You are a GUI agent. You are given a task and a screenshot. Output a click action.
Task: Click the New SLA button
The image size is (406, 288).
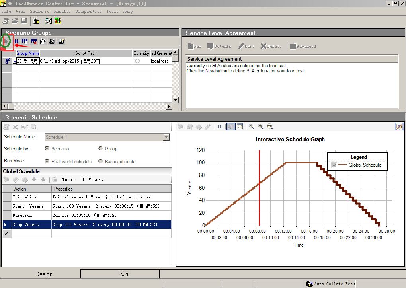(x=194, y=46)
